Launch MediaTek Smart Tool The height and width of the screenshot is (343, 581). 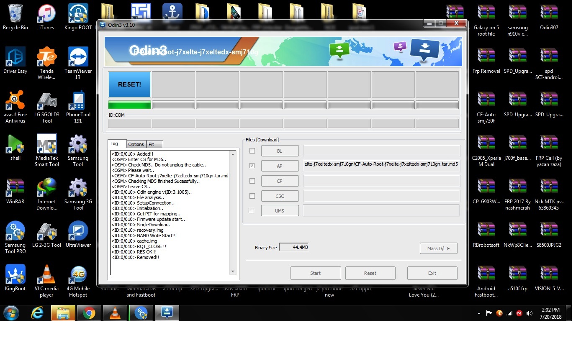pyautogui.click(x=46, y=150)
